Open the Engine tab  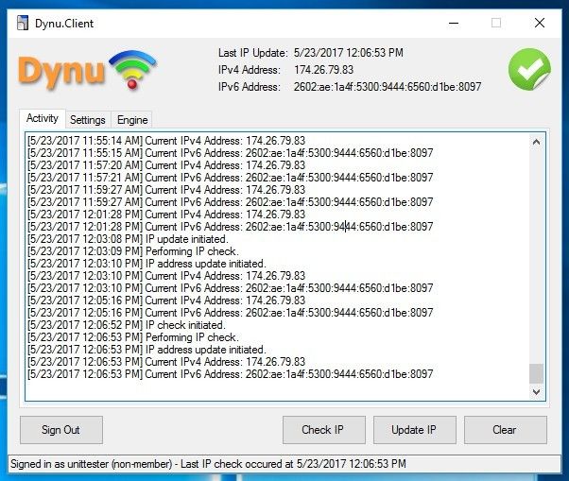[x=131, y=120]
